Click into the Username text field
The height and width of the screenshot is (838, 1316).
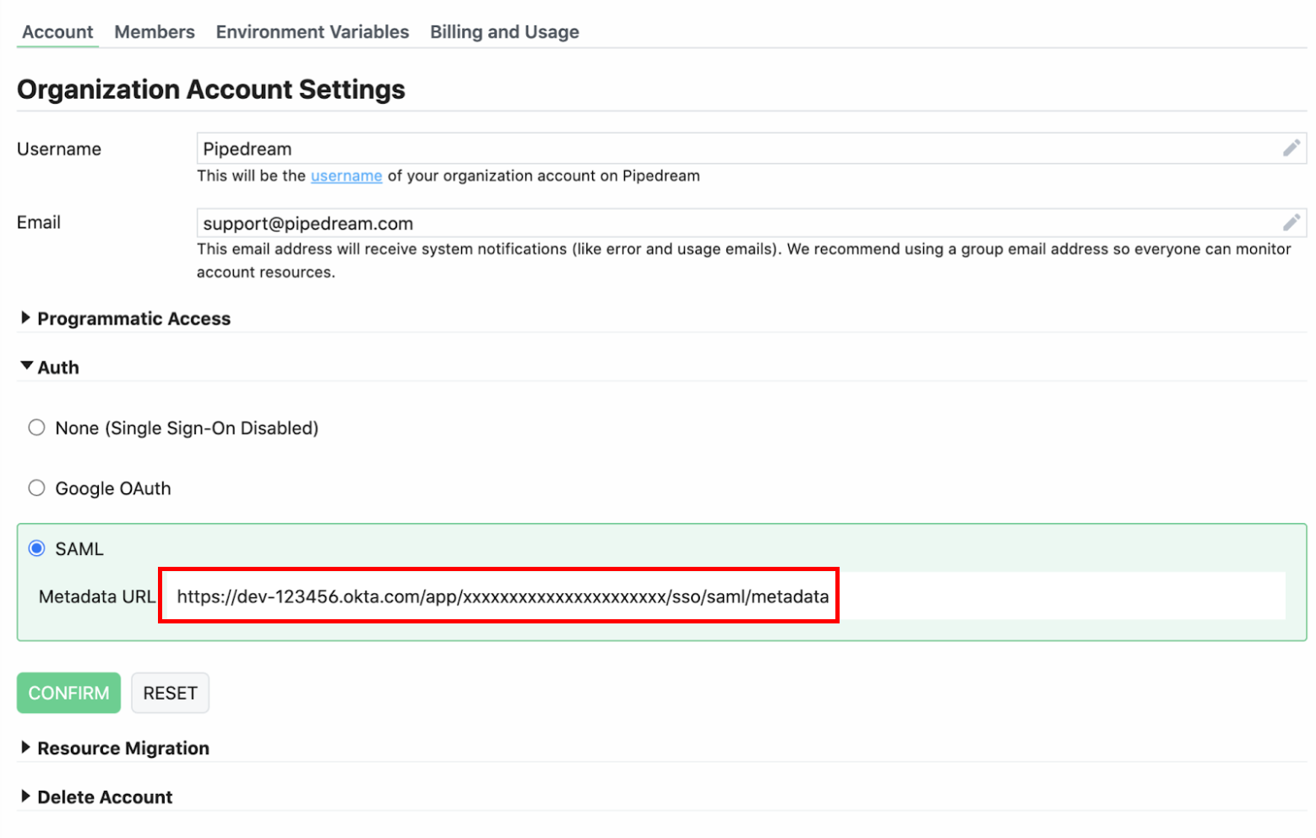click(x=735, y=149)
